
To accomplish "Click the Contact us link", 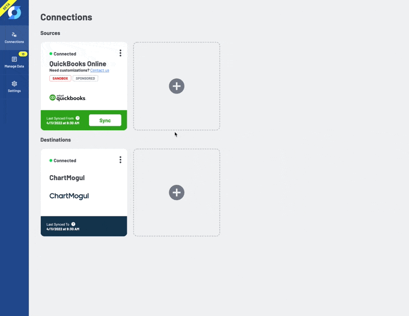I will [x=100, y=70].
